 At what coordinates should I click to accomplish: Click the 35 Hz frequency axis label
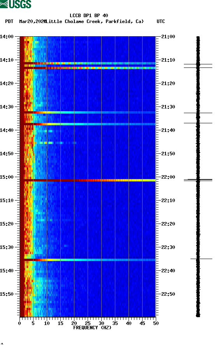(x=115, y=323)
